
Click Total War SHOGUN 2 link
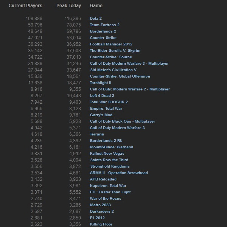point(109,102)
